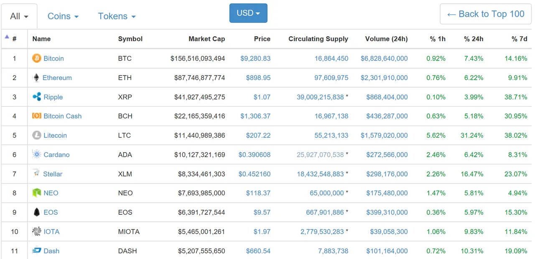Click the EOS black logo icon
The width and height of the screenshot is (535, 259).
pos(37,212)
